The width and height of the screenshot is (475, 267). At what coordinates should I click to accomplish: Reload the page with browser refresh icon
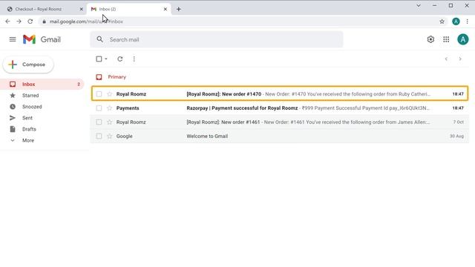[x=30, y=22]
